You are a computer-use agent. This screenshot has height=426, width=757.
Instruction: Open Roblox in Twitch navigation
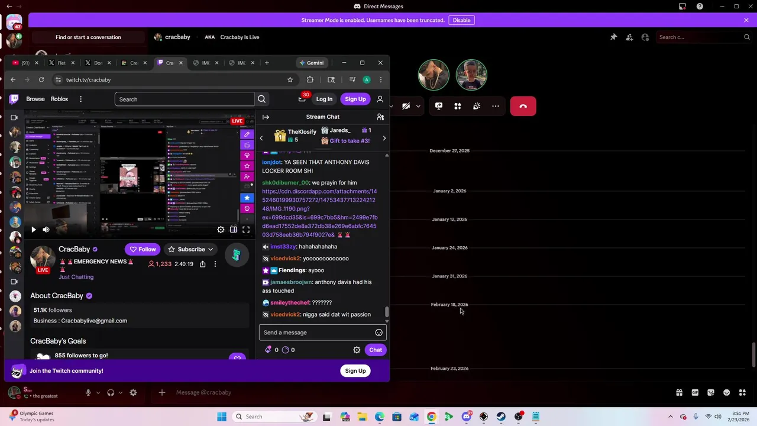(x=59, y=99)
